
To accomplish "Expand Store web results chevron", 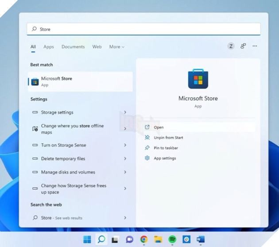I will click(x=125, y=218).
